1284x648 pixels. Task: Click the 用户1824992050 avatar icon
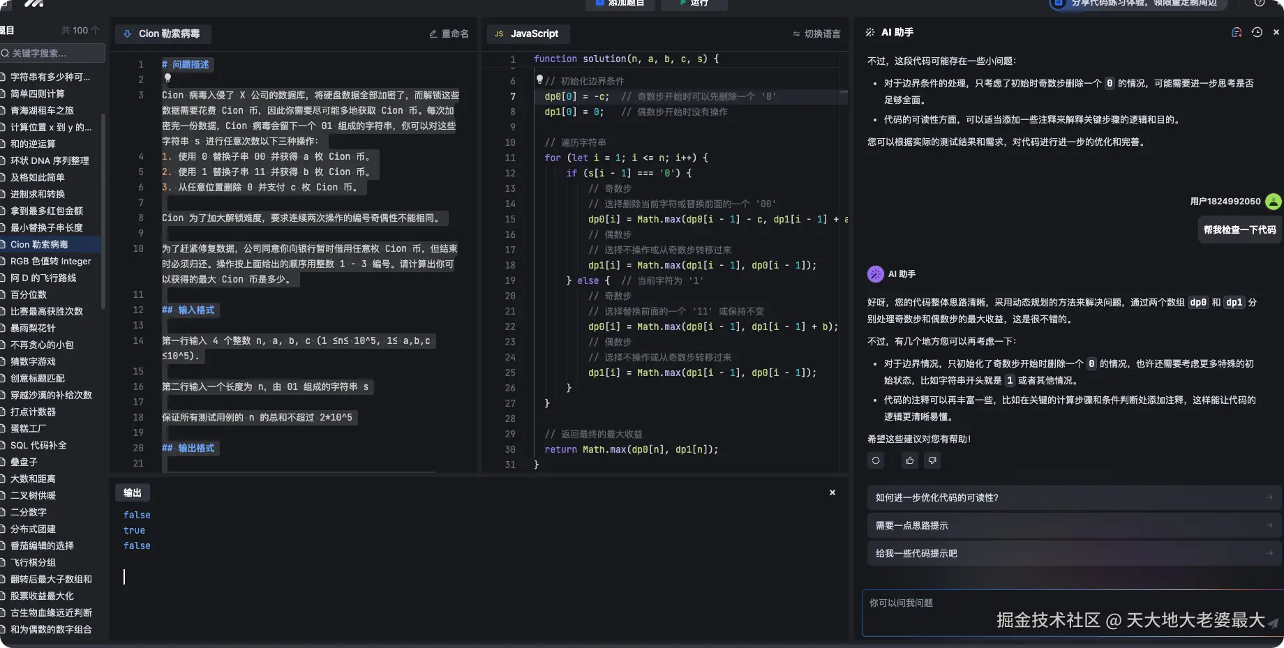point(1274,201)
